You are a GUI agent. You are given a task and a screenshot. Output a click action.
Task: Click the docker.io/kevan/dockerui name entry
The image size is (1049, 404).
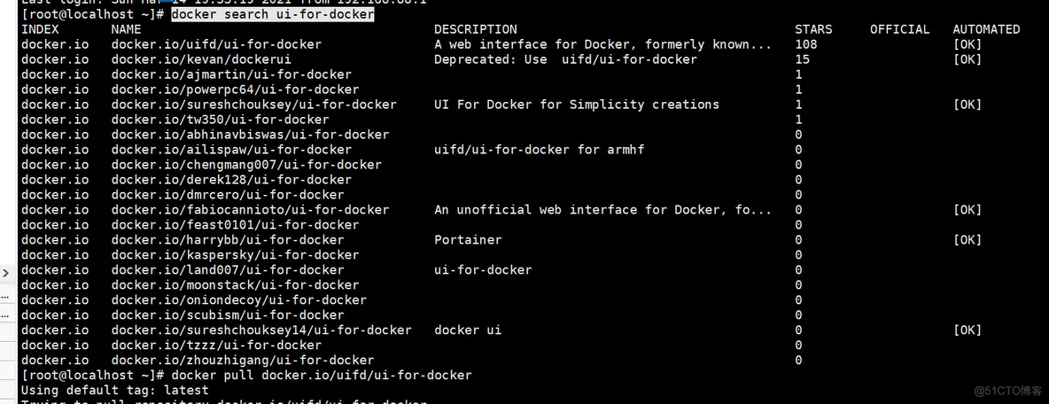coord(201,59)
